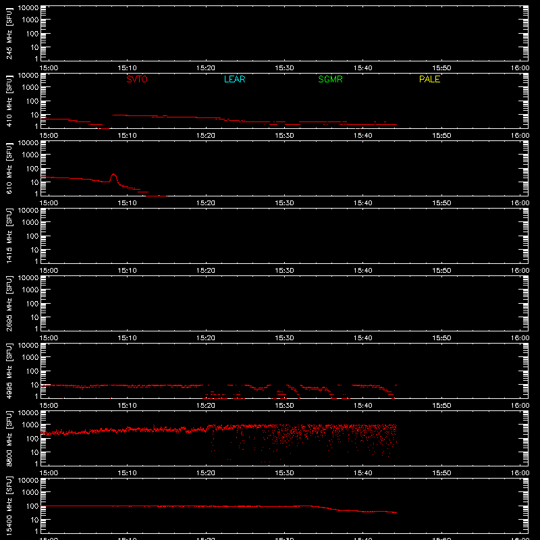This screenshot has width=540, height=540.
Task: Select the 2695 MHz [SFU] axis title
Action: [9, 303]
